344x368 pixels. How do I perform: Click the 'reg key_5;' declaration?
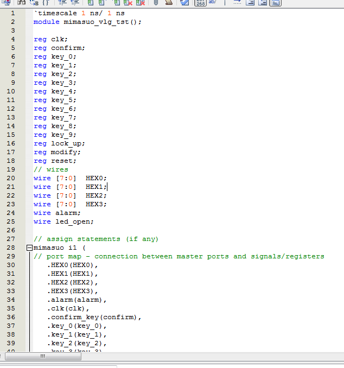pyautogui.click(x=55, y=100)
